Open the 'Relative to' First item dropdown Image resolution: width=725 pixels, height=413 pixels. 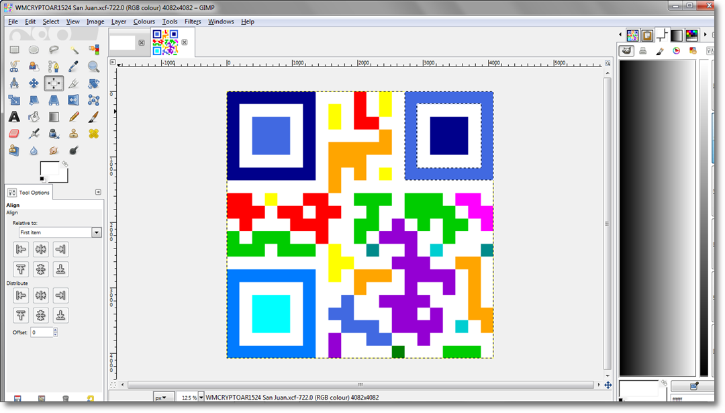click(60, 232)
